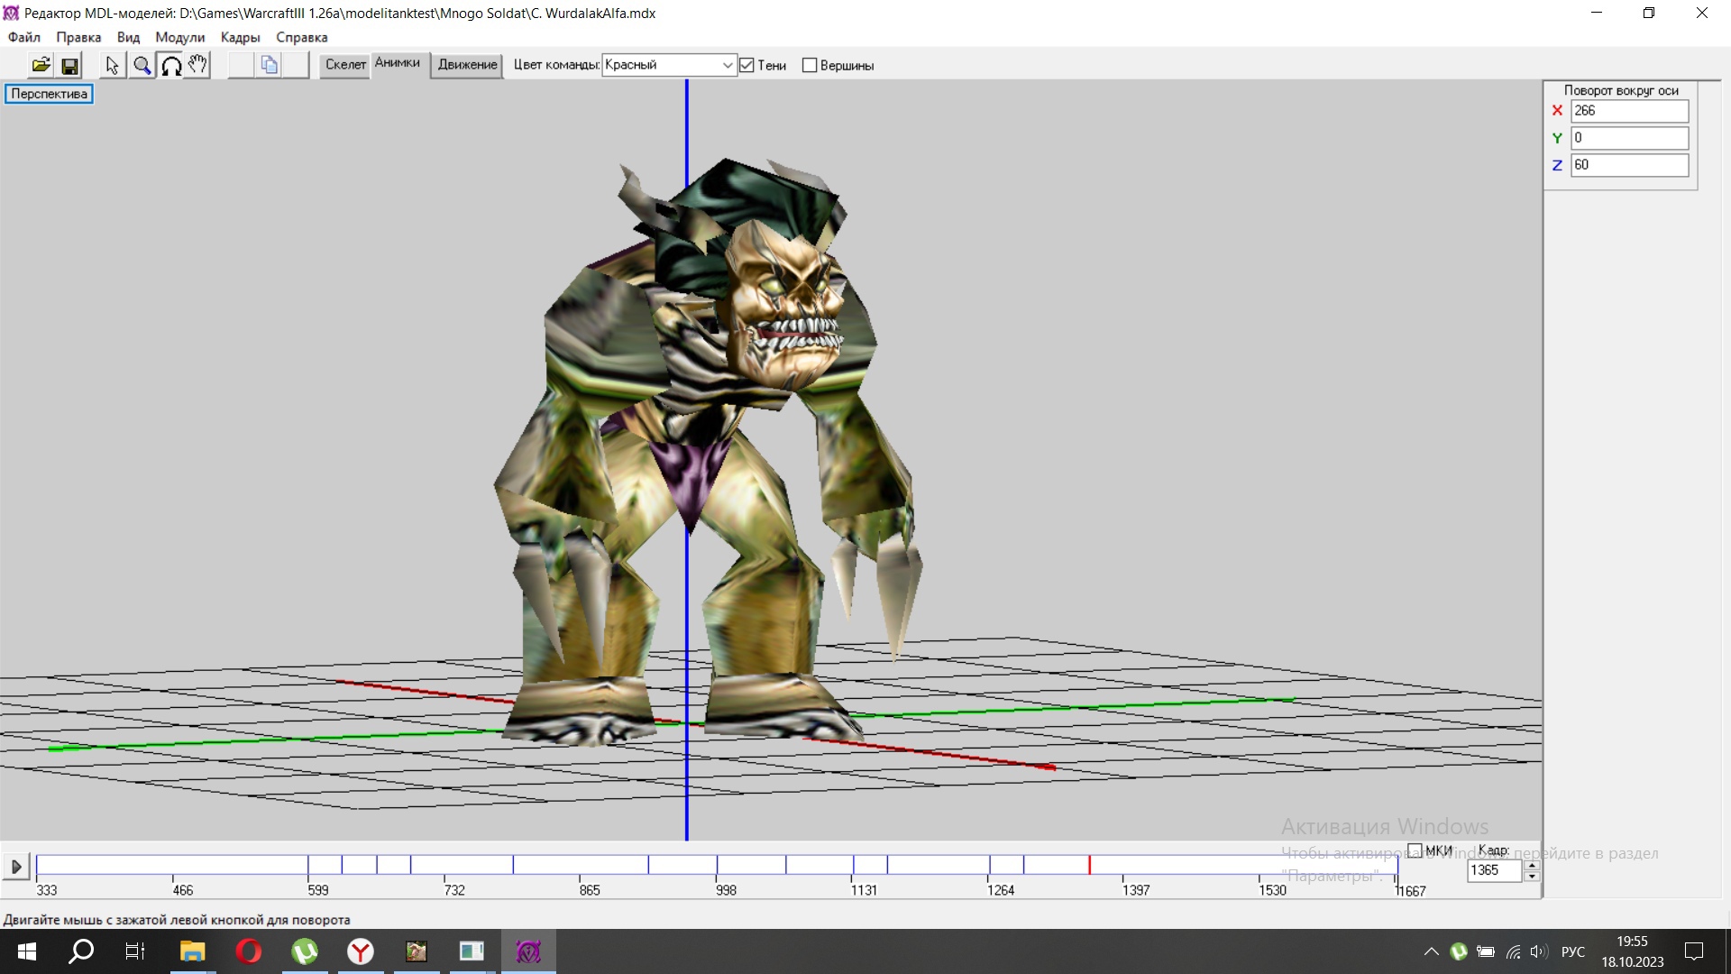This screenshot has width=1731, height=974.
Task: Open the Вид menu
Action: coord(128,37)
